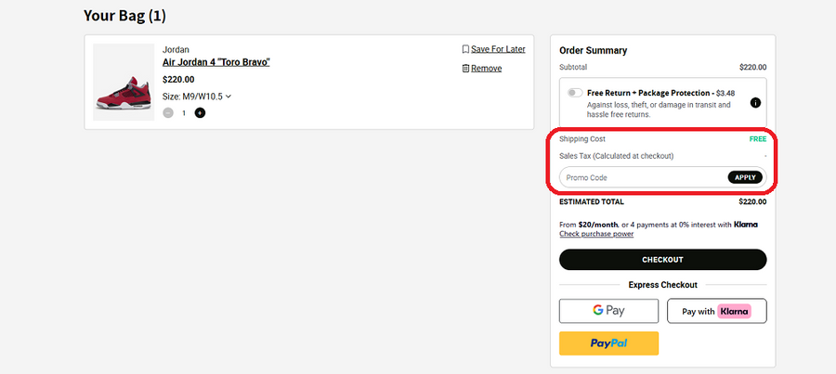
Task: Click the Order Summary heading
Action: tap(593, 51)
